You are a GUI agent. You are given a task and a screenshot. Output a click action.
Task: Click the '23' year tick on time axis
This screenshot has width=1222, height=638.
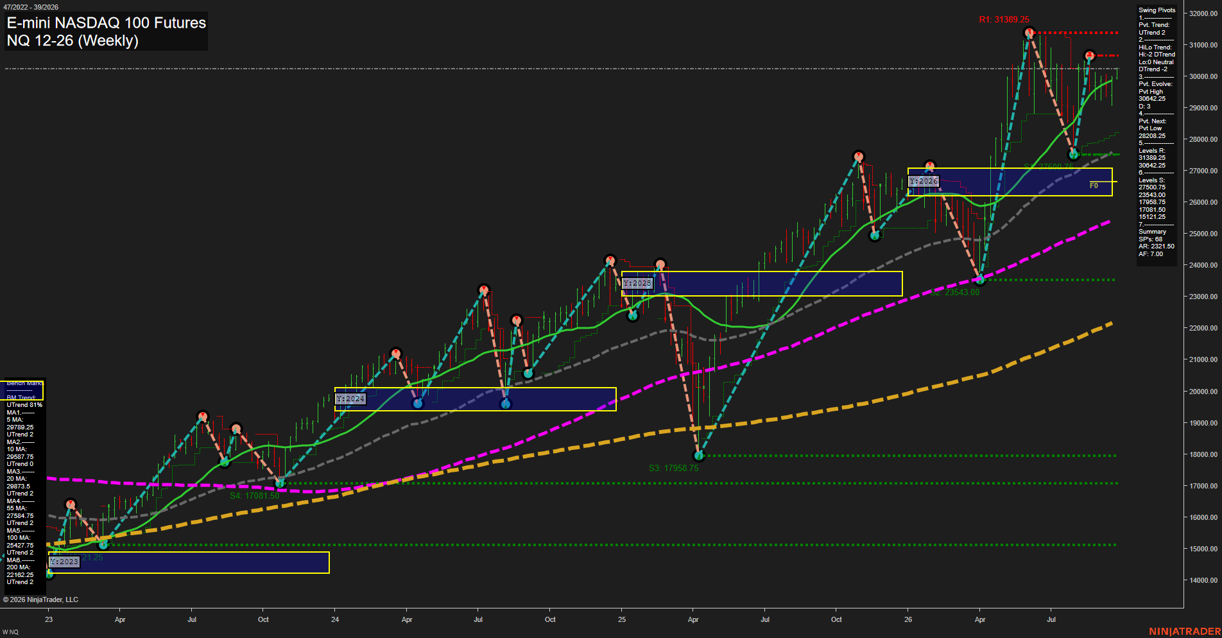click(x=49, y=619)
